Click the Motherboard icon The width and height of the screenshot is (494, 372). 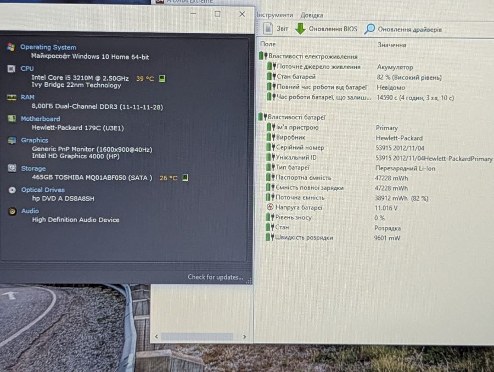click(12, 119)
